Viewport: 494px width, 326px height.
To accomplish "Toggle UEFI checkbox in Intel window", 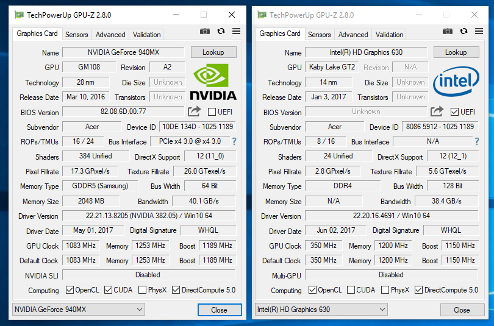I will (x=454, y=112).
